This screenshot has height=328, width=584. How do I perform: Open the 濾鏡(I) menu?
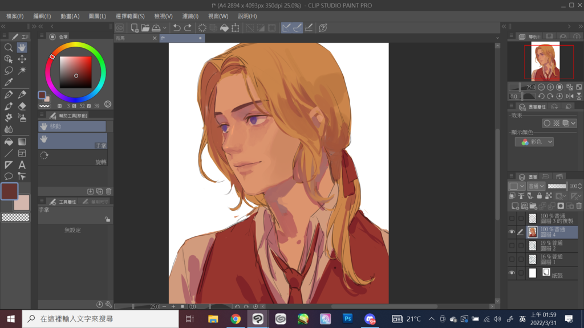pos(190,16)
